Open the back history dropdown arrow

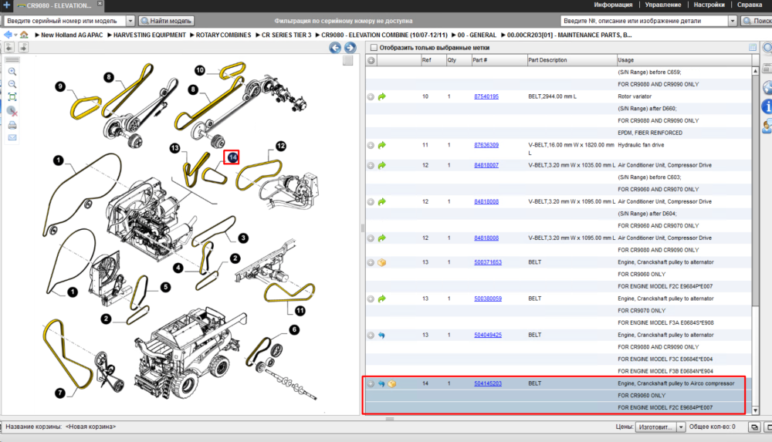pyautogui.click(x=15, y=35)
